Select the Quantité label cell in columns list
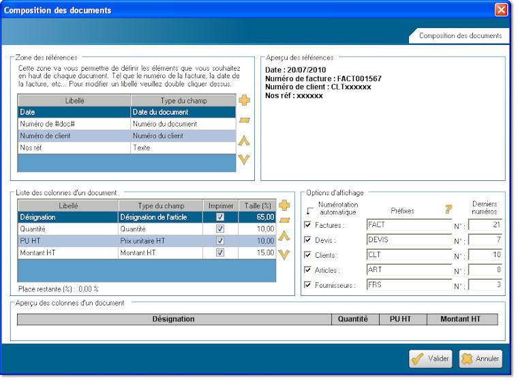The width and height of the screenshot is (518, 381). pos(68,229)
